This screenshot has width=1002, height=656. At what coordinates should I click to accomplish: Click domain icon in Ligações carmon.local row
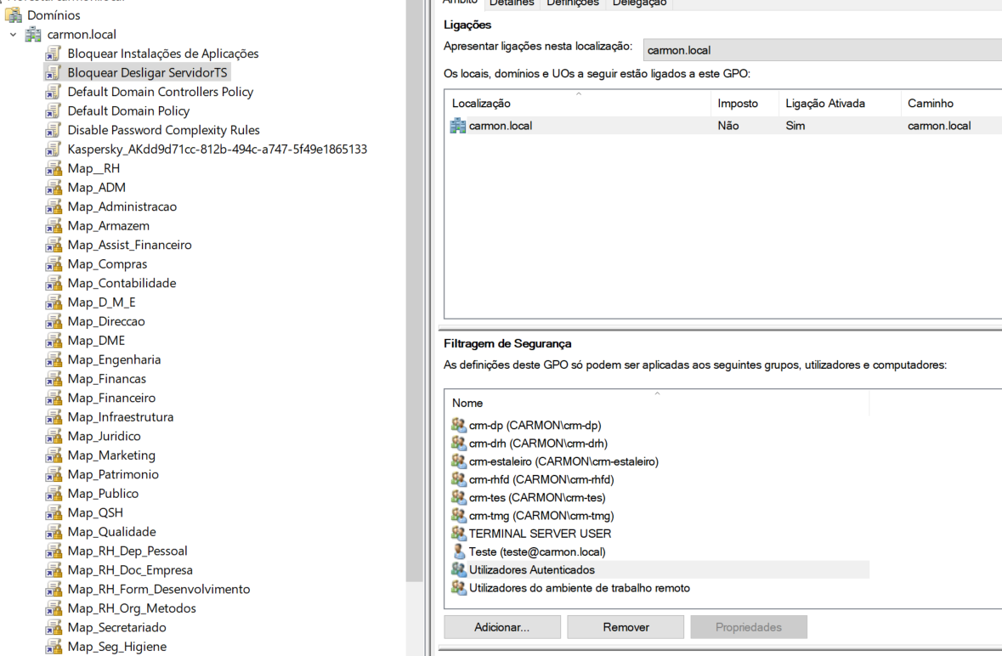[x=457, y=126]
